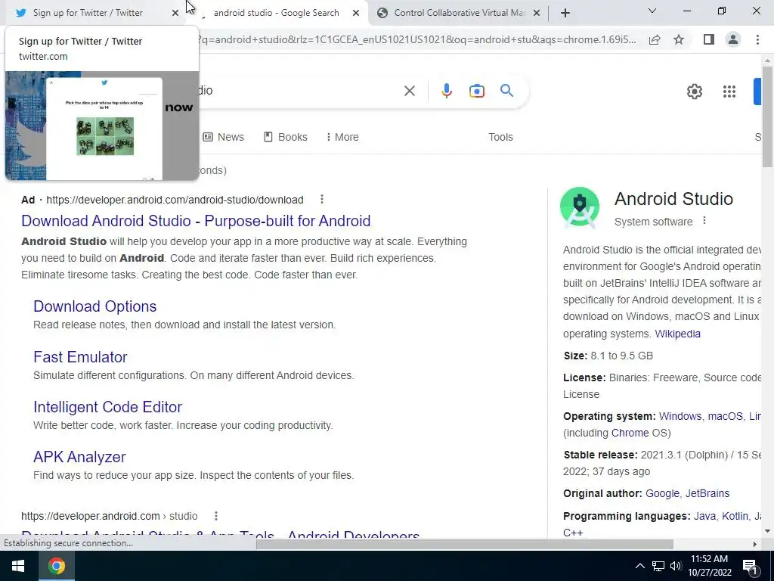Viewport: 774px width, 581px height.
Task: Open the volume speaker tray icon
Action: pyautogui.click(x=676, y=566)
